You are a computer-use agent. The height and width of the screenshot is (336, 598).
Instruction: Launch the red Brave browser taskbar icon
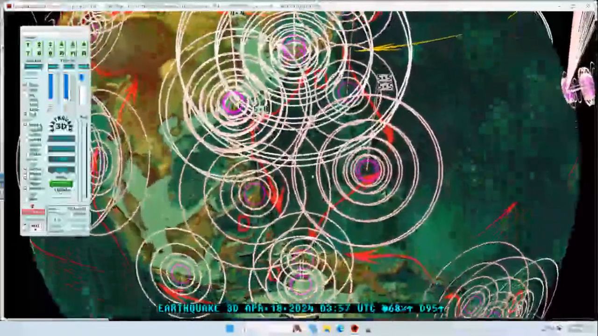click(355, 329)
